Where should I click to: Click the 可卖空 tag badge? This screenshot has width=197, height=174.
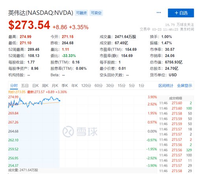(x=96, y=13)
